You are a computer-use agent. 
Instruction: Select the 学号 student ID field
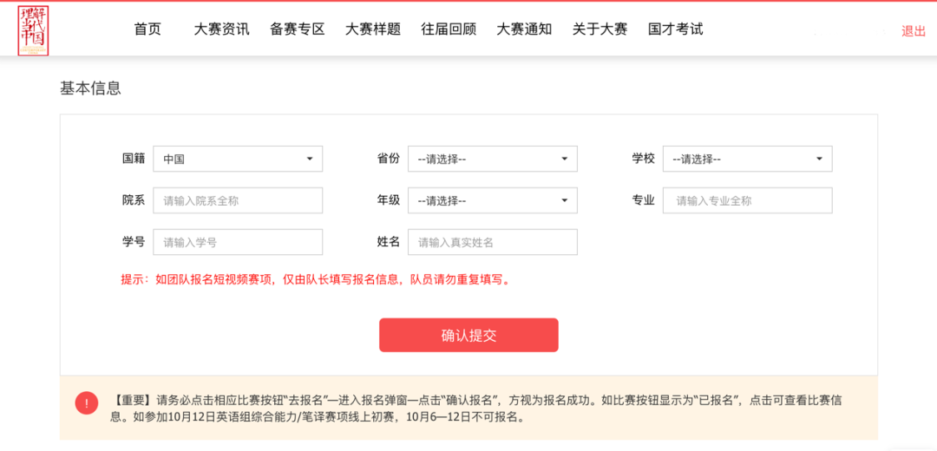[238, 242]
